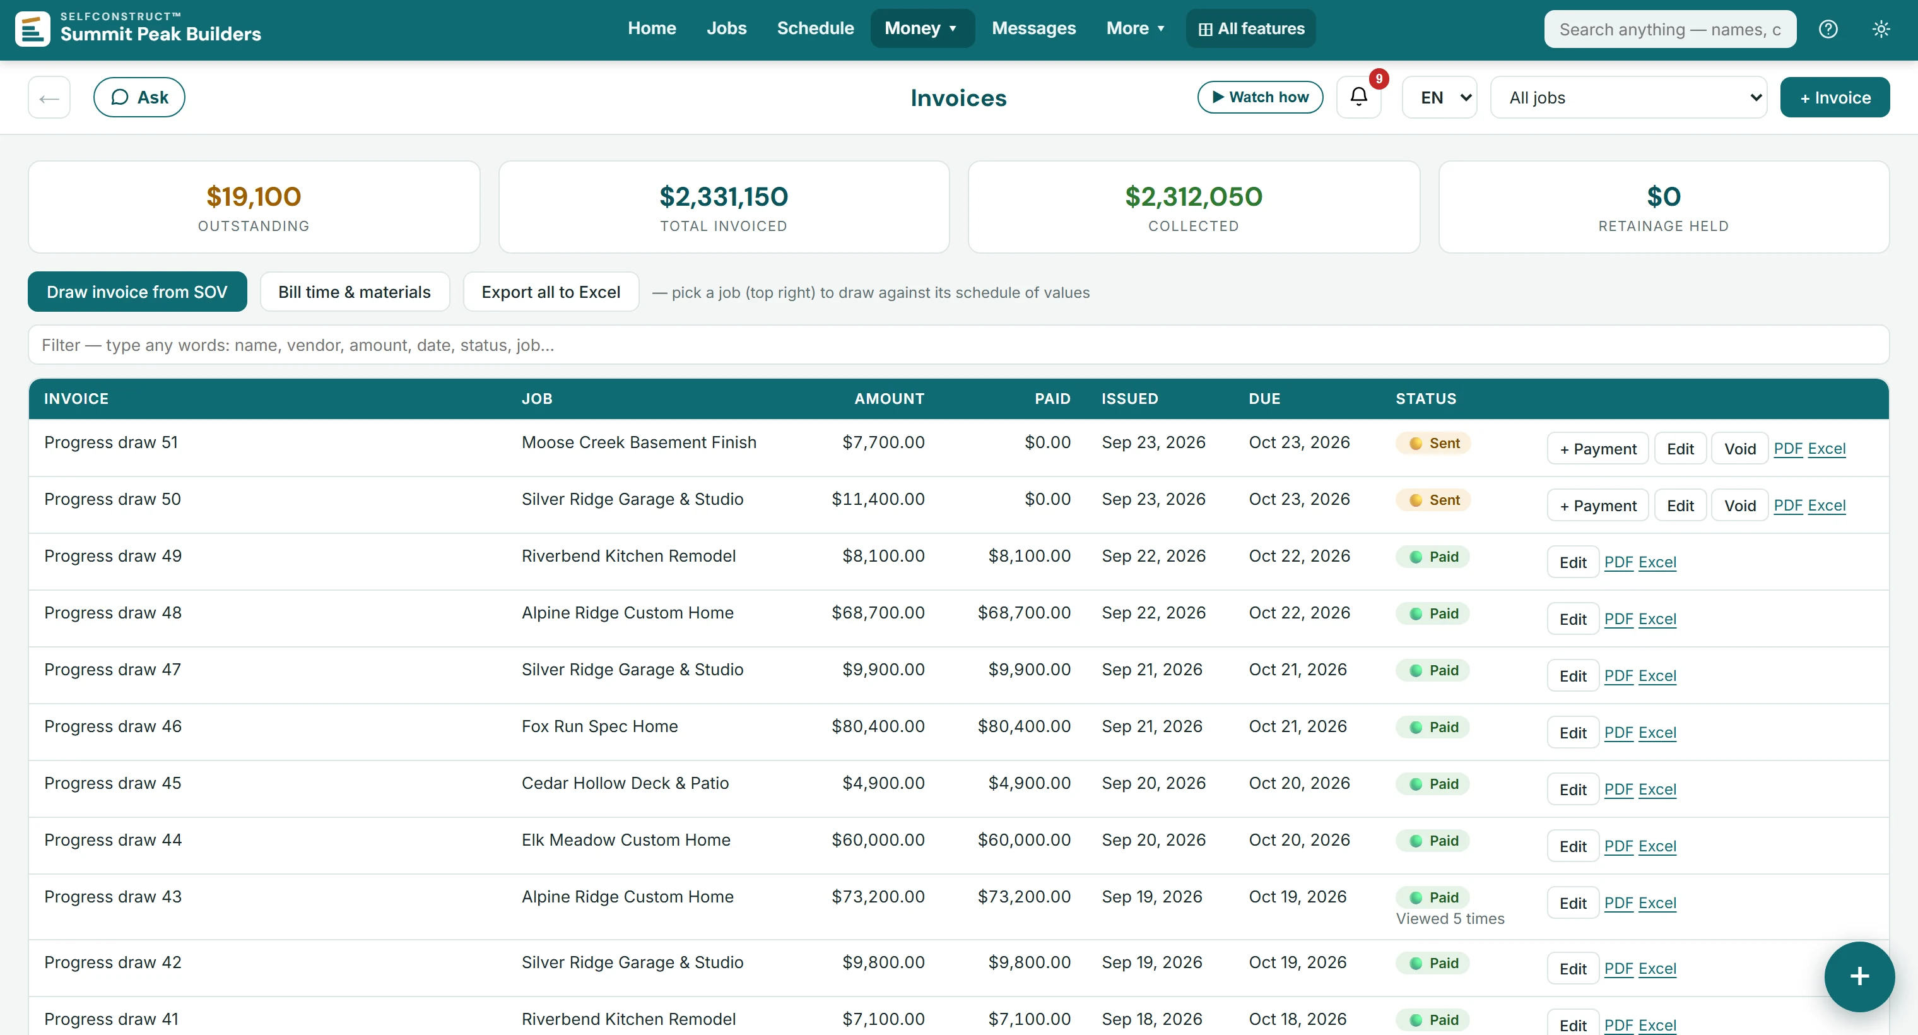Click Draw invoice from SOV
This screenshot has width=1918, height=1035.
137,292
